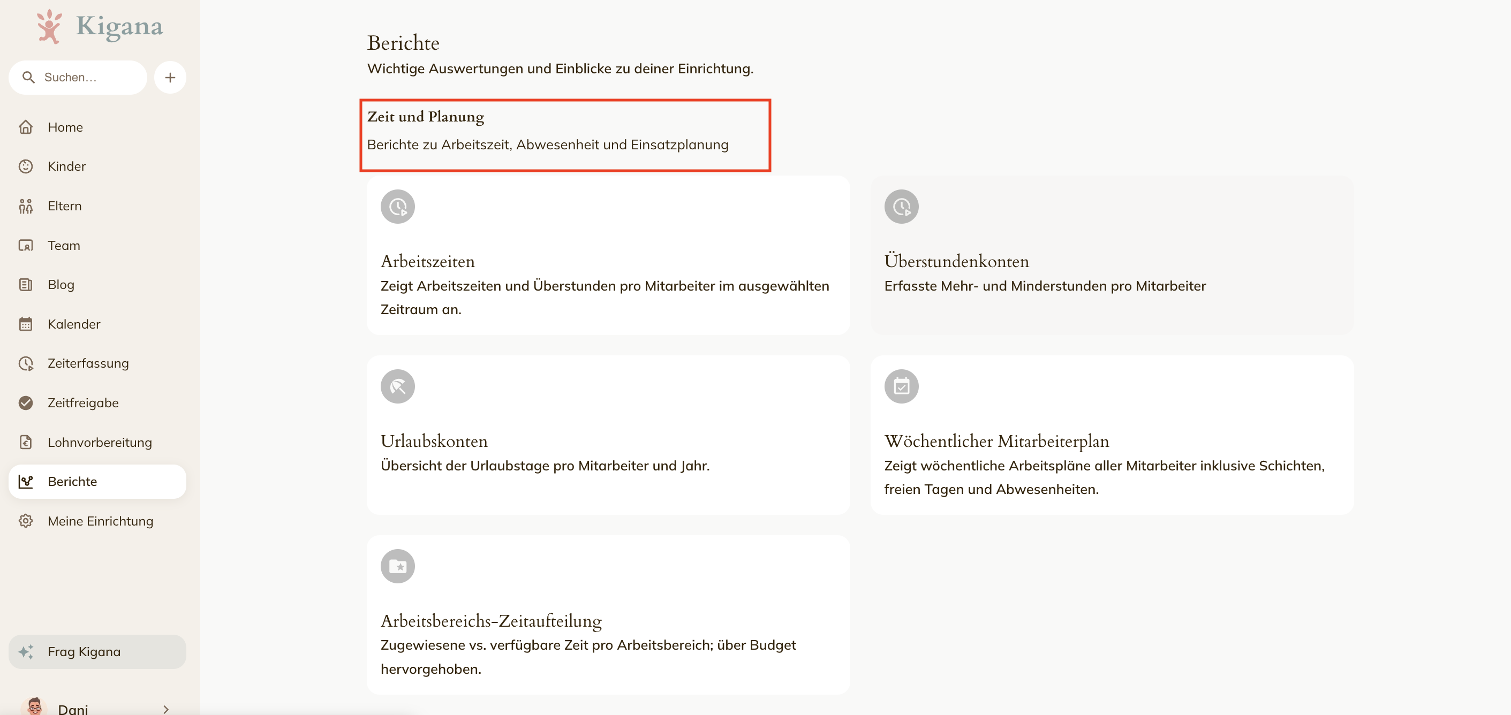Click the Urlaubskonten umbrella icon
The image size is (1511, 715).
pos(398,386)
